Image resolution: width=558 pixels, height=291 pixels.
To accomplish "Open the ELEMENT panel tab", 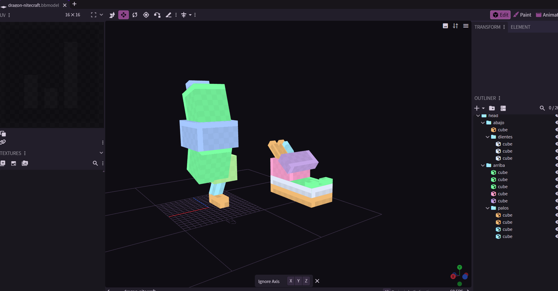I will point(520,27).
